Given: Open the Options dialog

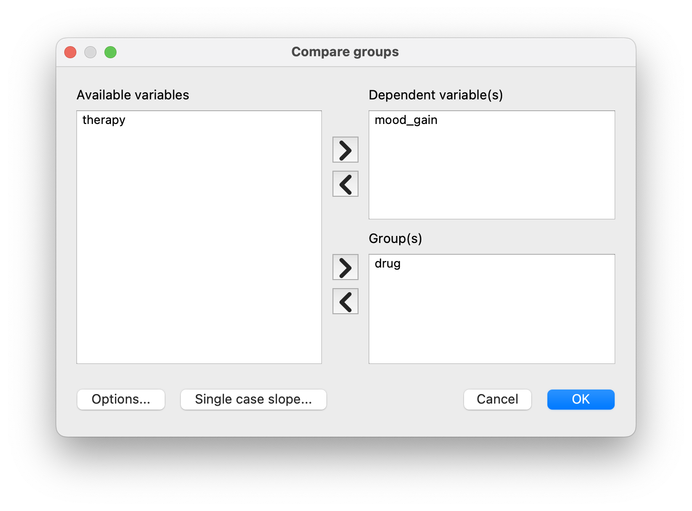Looking at the screenshot, I should [121, 399].
